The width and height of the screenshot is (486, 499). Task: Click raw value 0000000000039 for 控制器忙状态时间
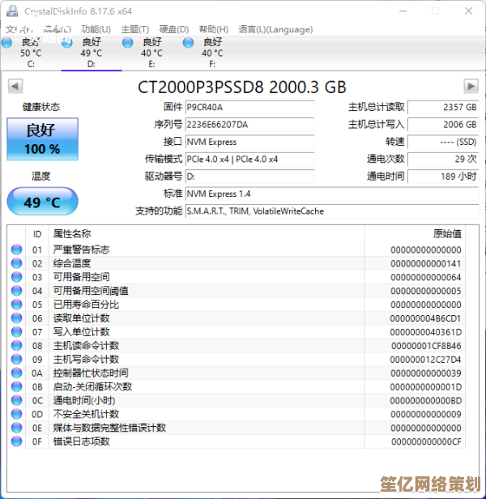tap(426, 373)
